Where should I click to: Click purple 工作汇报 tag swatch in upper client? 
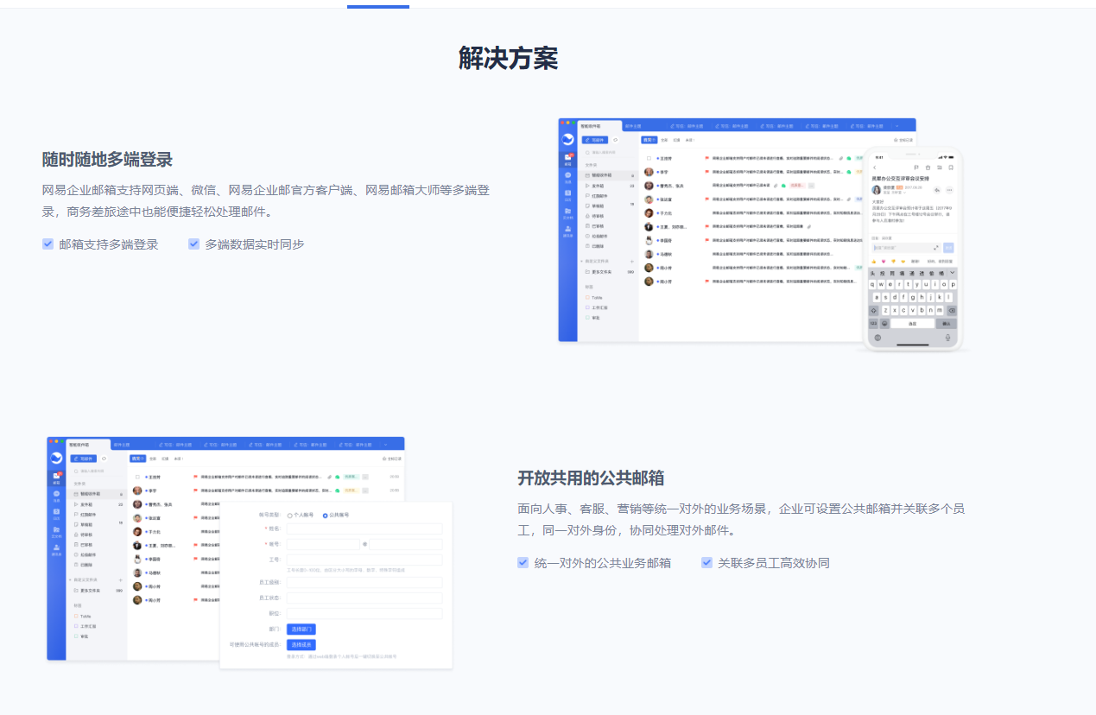(x=587, y=307)
